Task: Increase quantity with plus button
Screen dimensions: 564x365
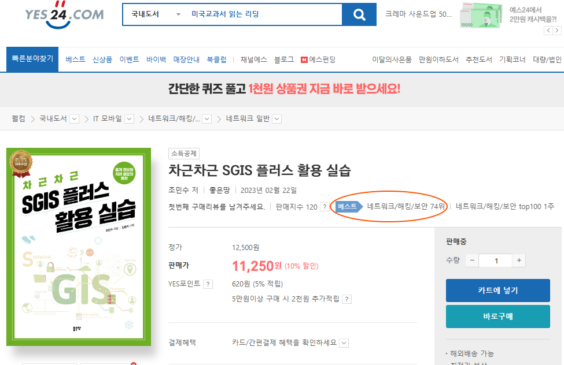Action: point(519,260)
